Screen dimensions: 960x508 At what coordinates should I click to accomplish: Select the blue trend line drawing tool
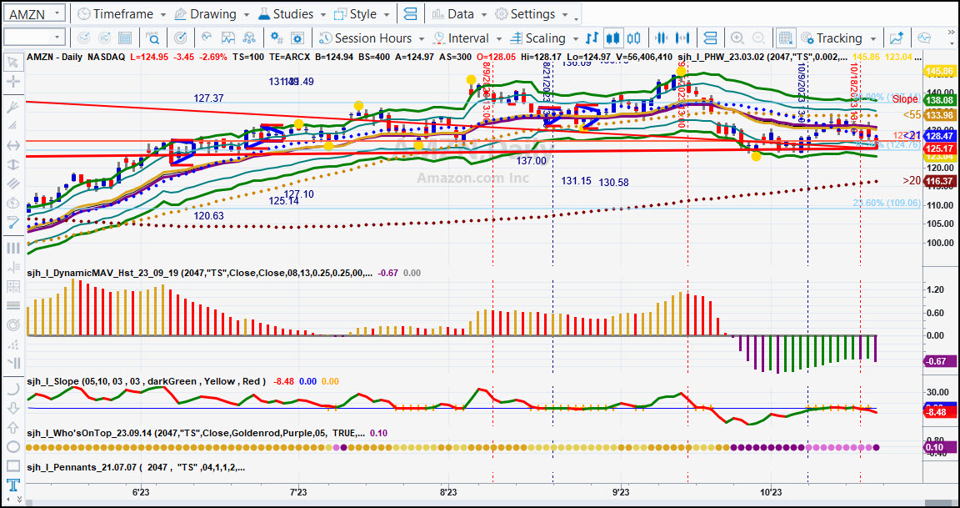(x=12, y=223)
